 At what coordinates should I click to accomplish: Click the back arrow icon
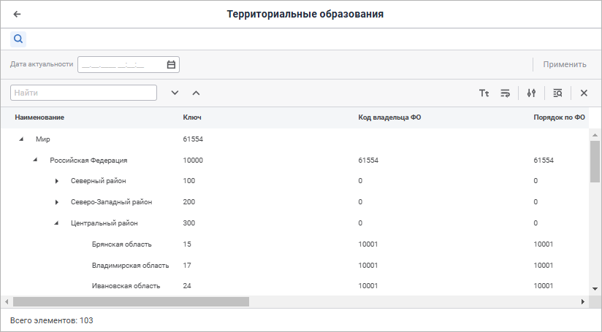[17, 14]
